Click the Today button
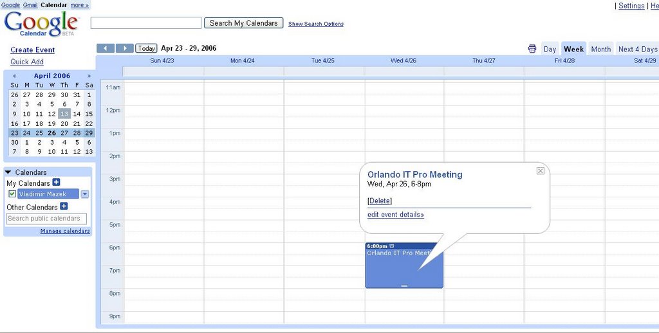 click(147, 48)
